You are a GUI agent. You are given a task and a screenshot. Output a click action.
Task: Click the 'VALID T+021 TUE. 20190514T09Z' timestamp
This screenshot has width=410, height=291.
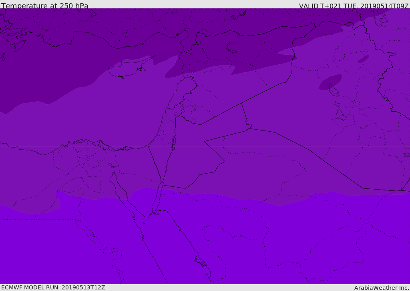(354, 6)
